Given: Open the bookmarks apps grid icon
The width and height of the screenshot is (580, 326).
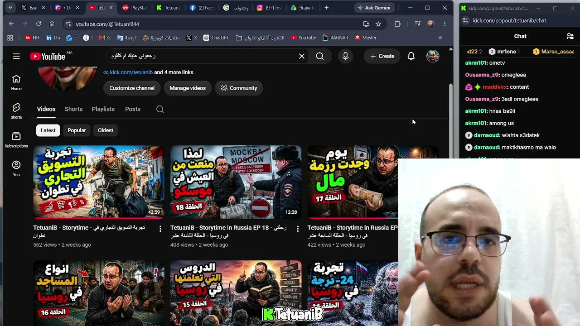Looking at the screenshot, I should pyautogui.click(x=10, y=38).
